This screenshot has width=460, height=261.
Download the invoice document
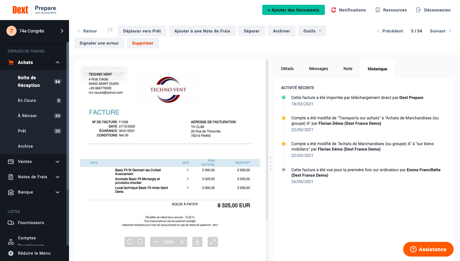[x=197, y=242]
